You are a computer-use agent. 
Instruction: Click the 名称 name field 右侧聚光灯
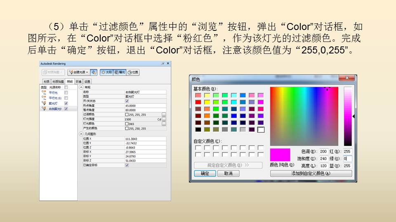pos(146,92)
